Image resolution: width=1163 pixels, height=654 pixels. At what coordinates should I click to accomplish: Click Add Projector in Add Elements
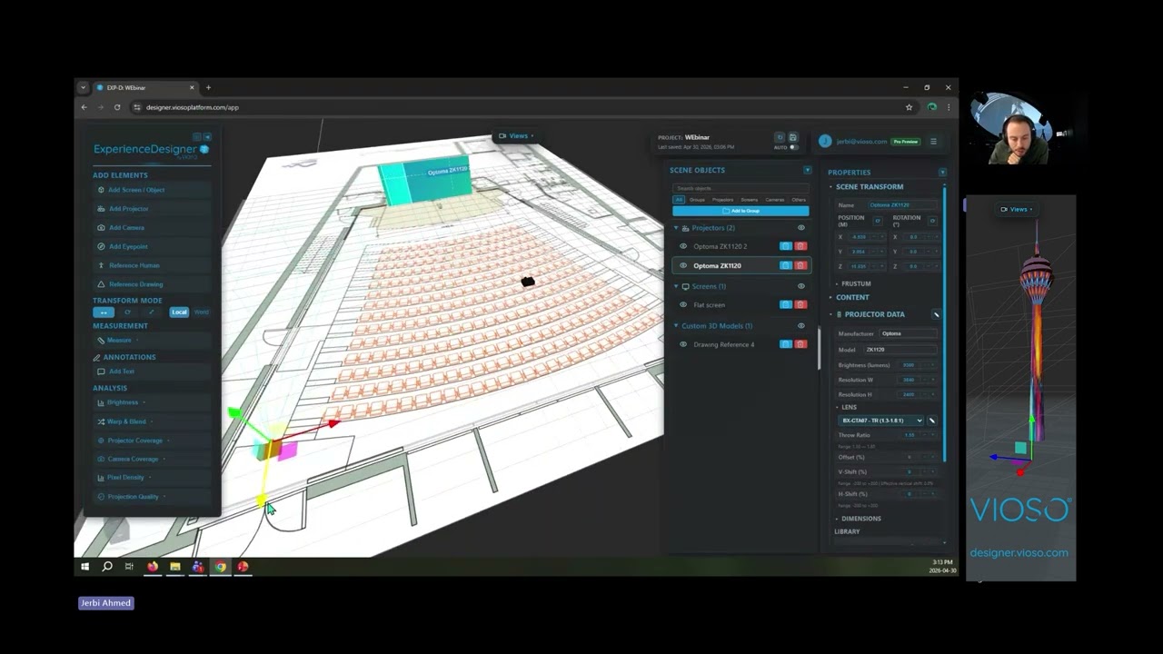(151, 209)
